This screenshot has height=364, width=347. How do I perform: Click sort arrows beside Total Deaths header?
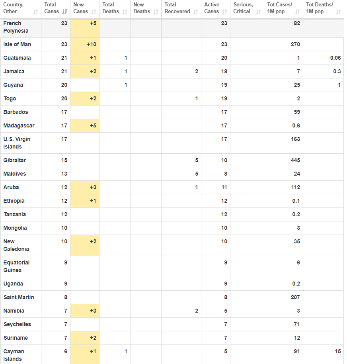125,12
